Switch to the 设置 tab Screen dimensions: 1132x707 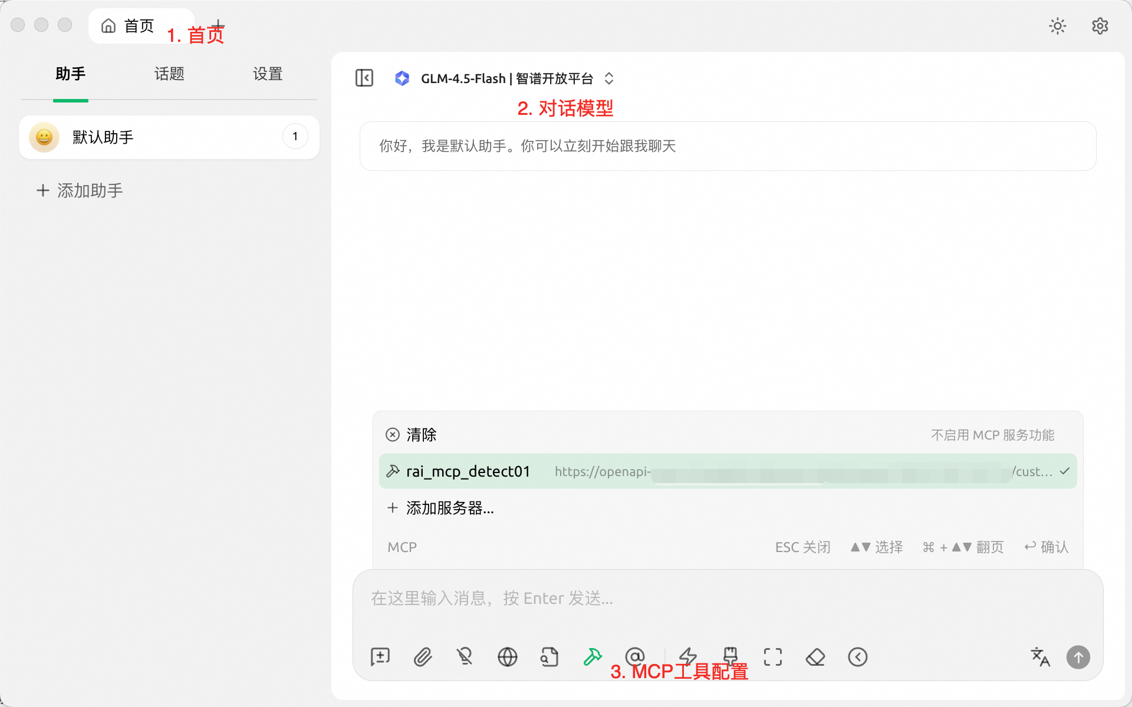(268, 74)
